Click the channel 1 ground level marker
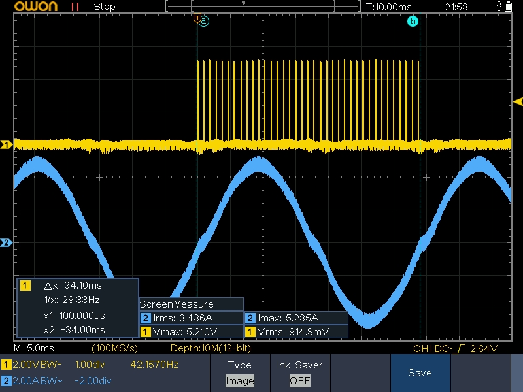The height and width of the screenshot is (392, 523). pos(7,144)
